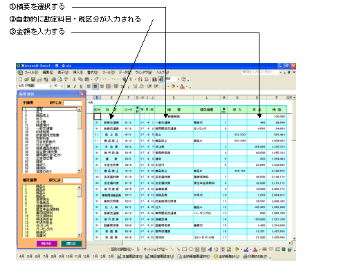
Task: Click the font color red A swatch
Action: coord(183,86)
